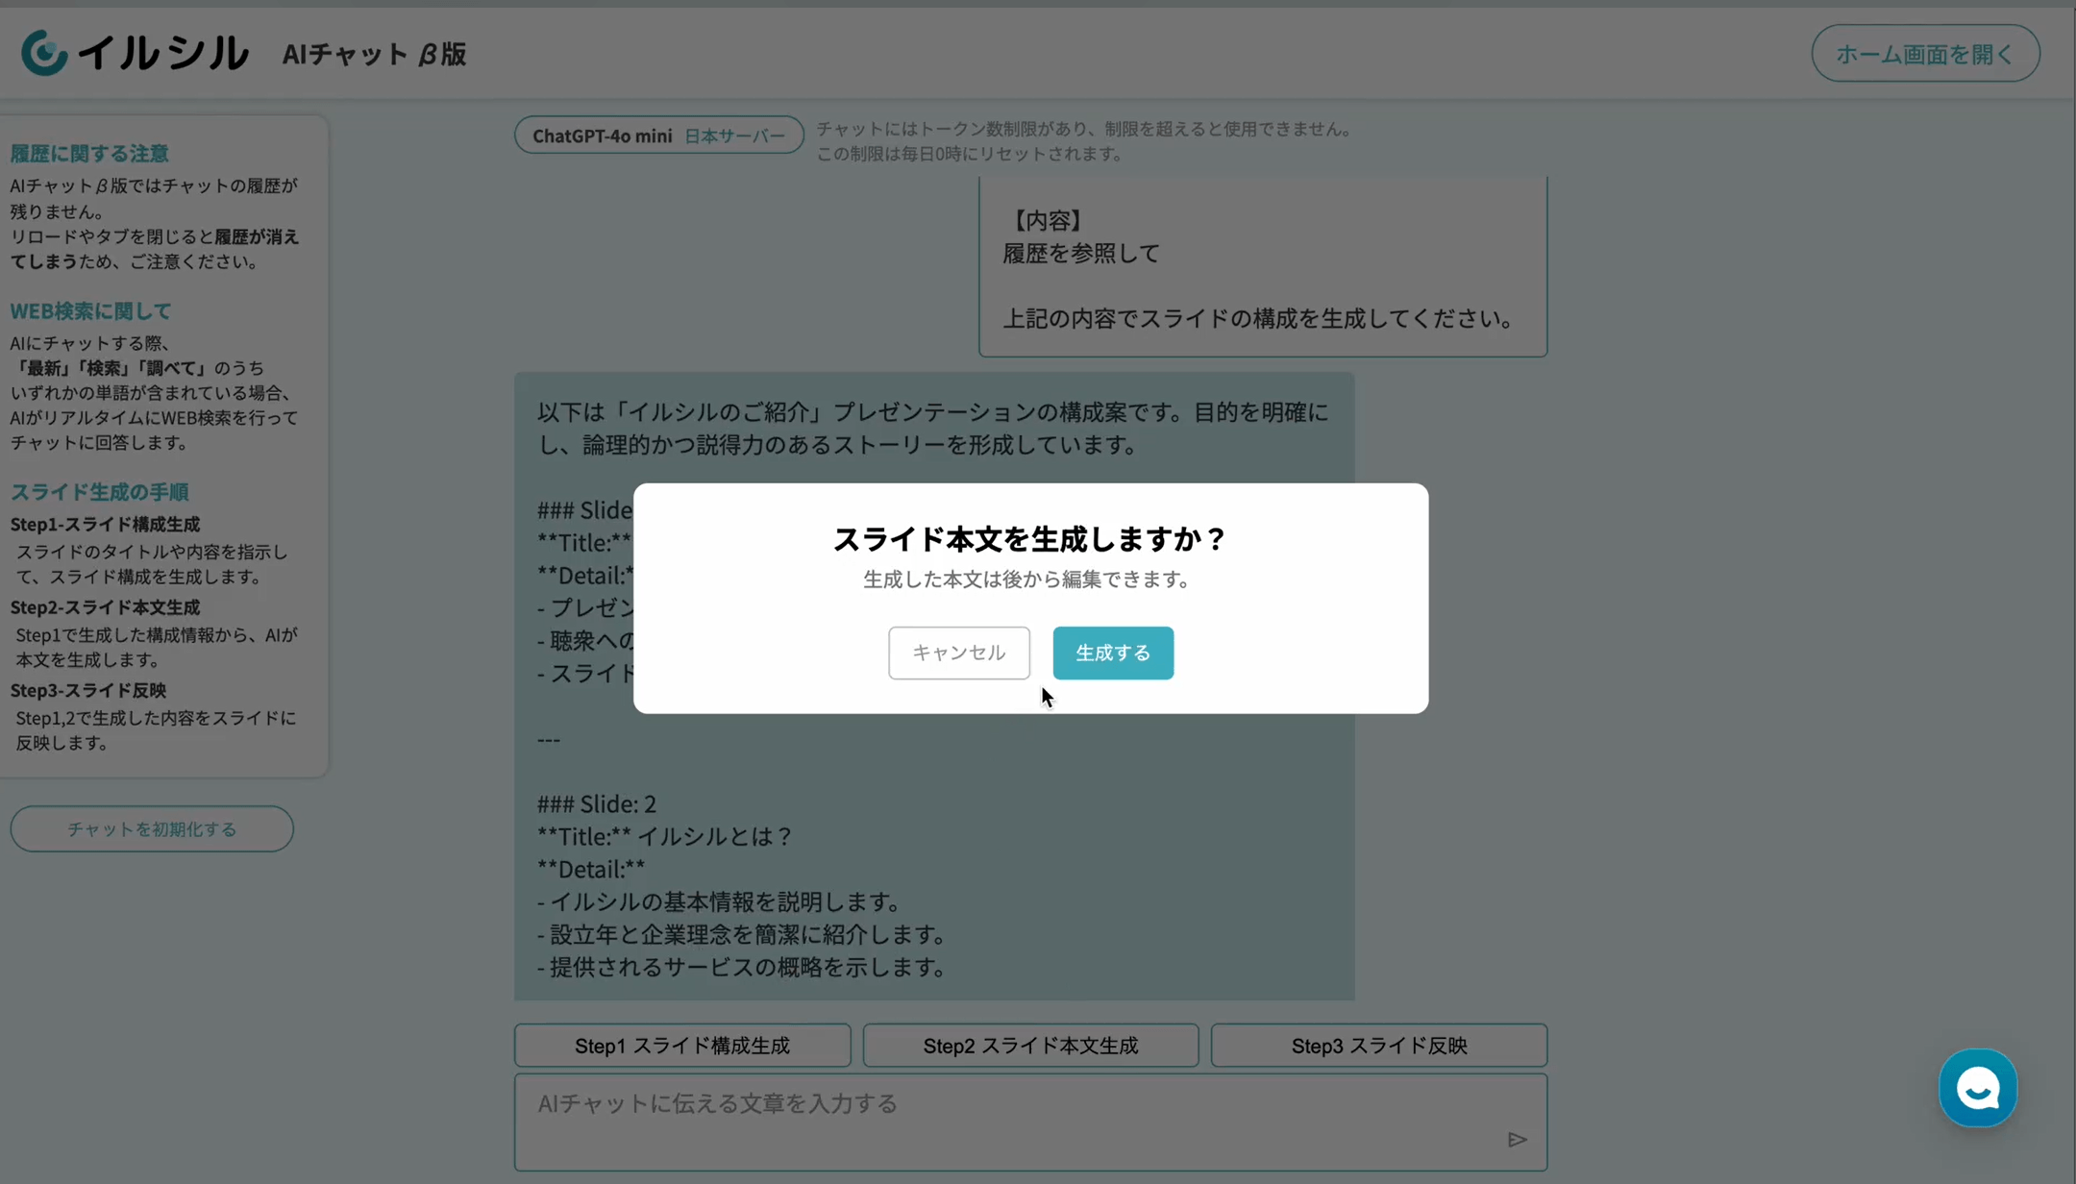Select Step2 スライド本文生成 button
The width and height of the screenshot is (2076, 1184).
[x=1030, y=1046]
